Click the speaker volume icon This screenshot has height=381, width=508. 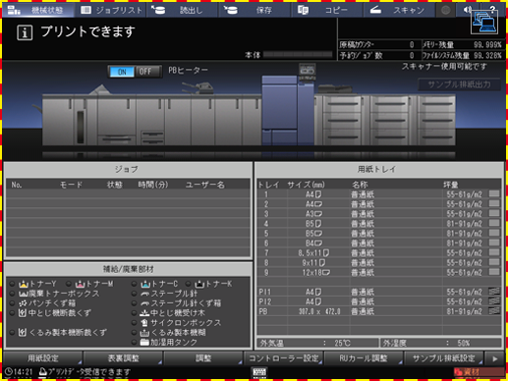coord(468,10)
